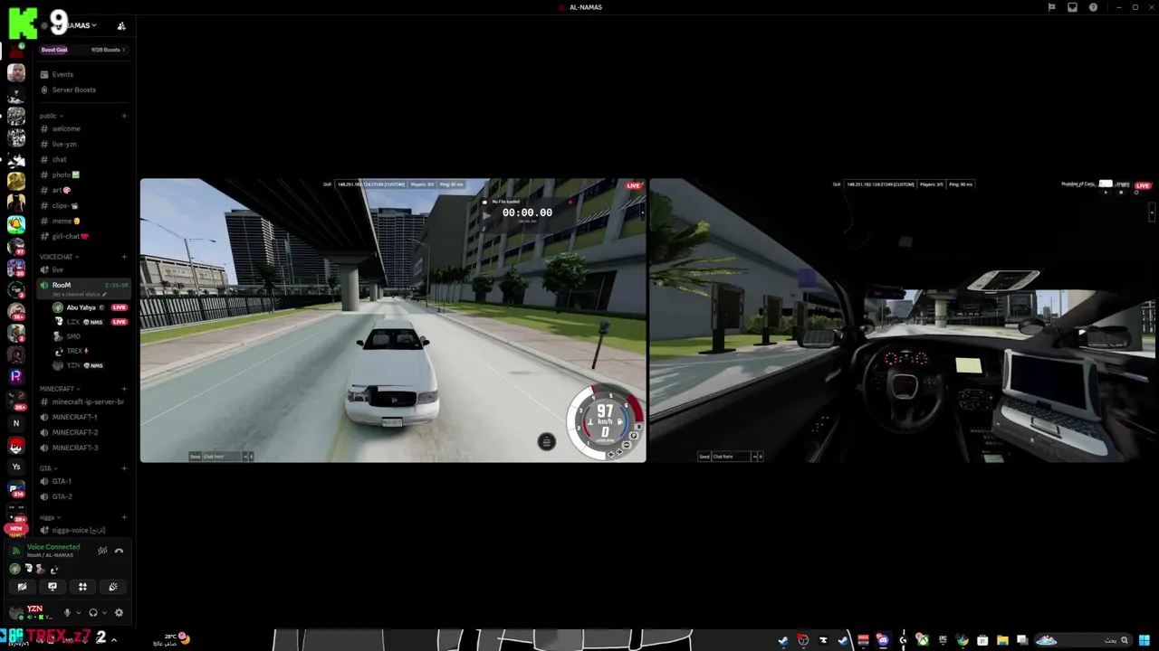Open Abu Yahya's entry in RooM
Image resolution: width=1159 pixels, height=651 pixels.
coord(89,307)
